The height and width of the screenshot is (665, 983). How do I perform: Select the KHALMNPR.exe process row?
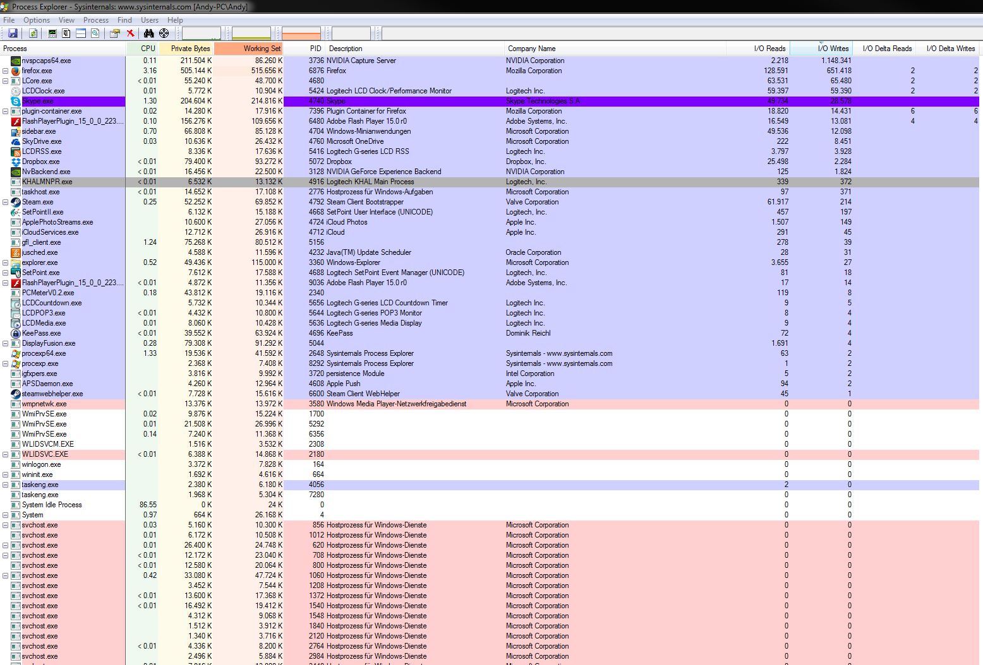tap(490, 182)
